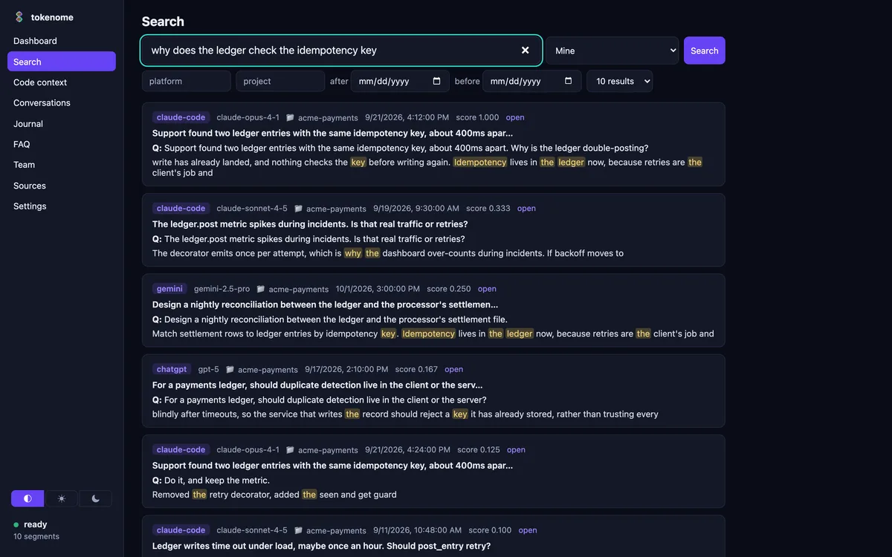Viewport: 892px width, 557px height.
Task: Click project icon in the 10:48:00 AM result
Action: (x=298, y=530)
